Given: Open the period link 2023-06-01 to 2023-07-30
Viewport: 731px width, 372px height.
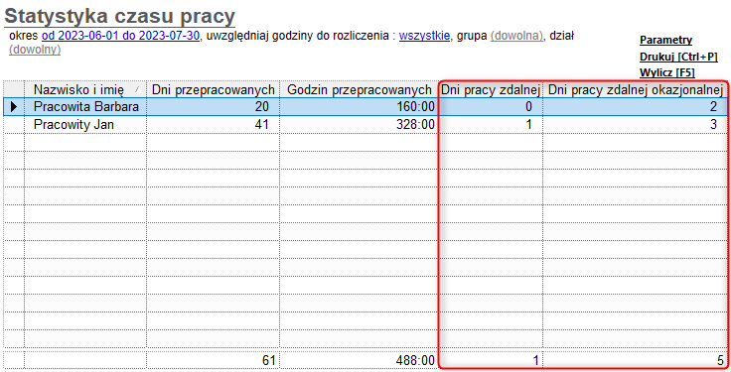Looking at the screenshot, I should (x=121, y=36).
